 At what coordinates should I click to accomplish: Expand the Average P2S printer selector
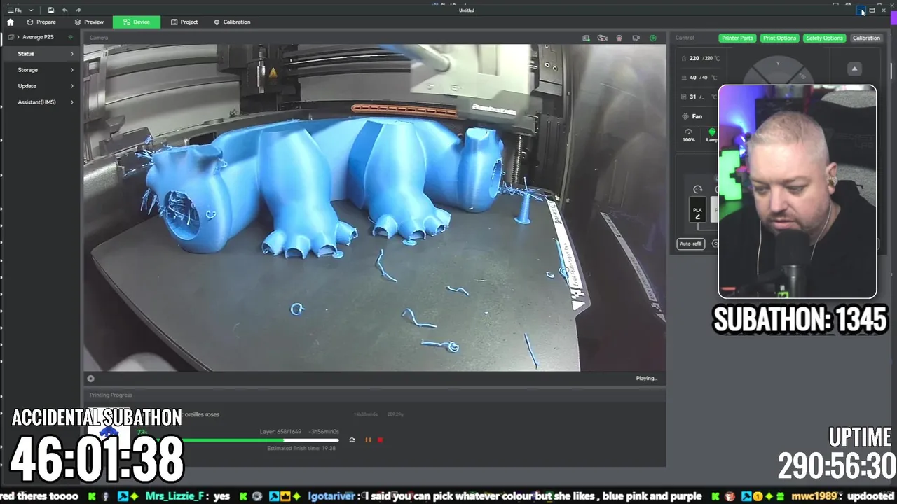coord(38,37)
